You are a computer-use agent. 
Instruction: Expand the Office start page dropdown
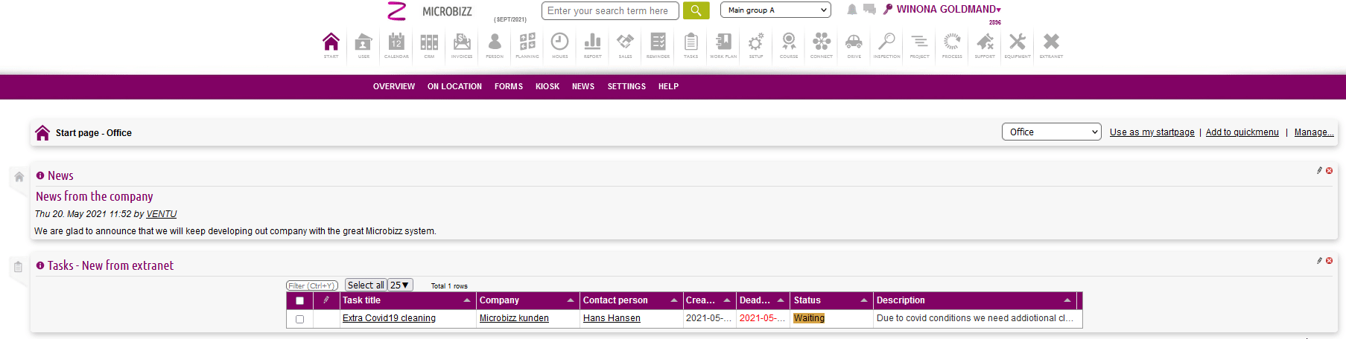point(1051,132)
